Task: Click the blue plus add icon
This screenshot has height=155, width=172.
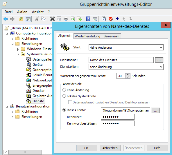Action: 117,19
